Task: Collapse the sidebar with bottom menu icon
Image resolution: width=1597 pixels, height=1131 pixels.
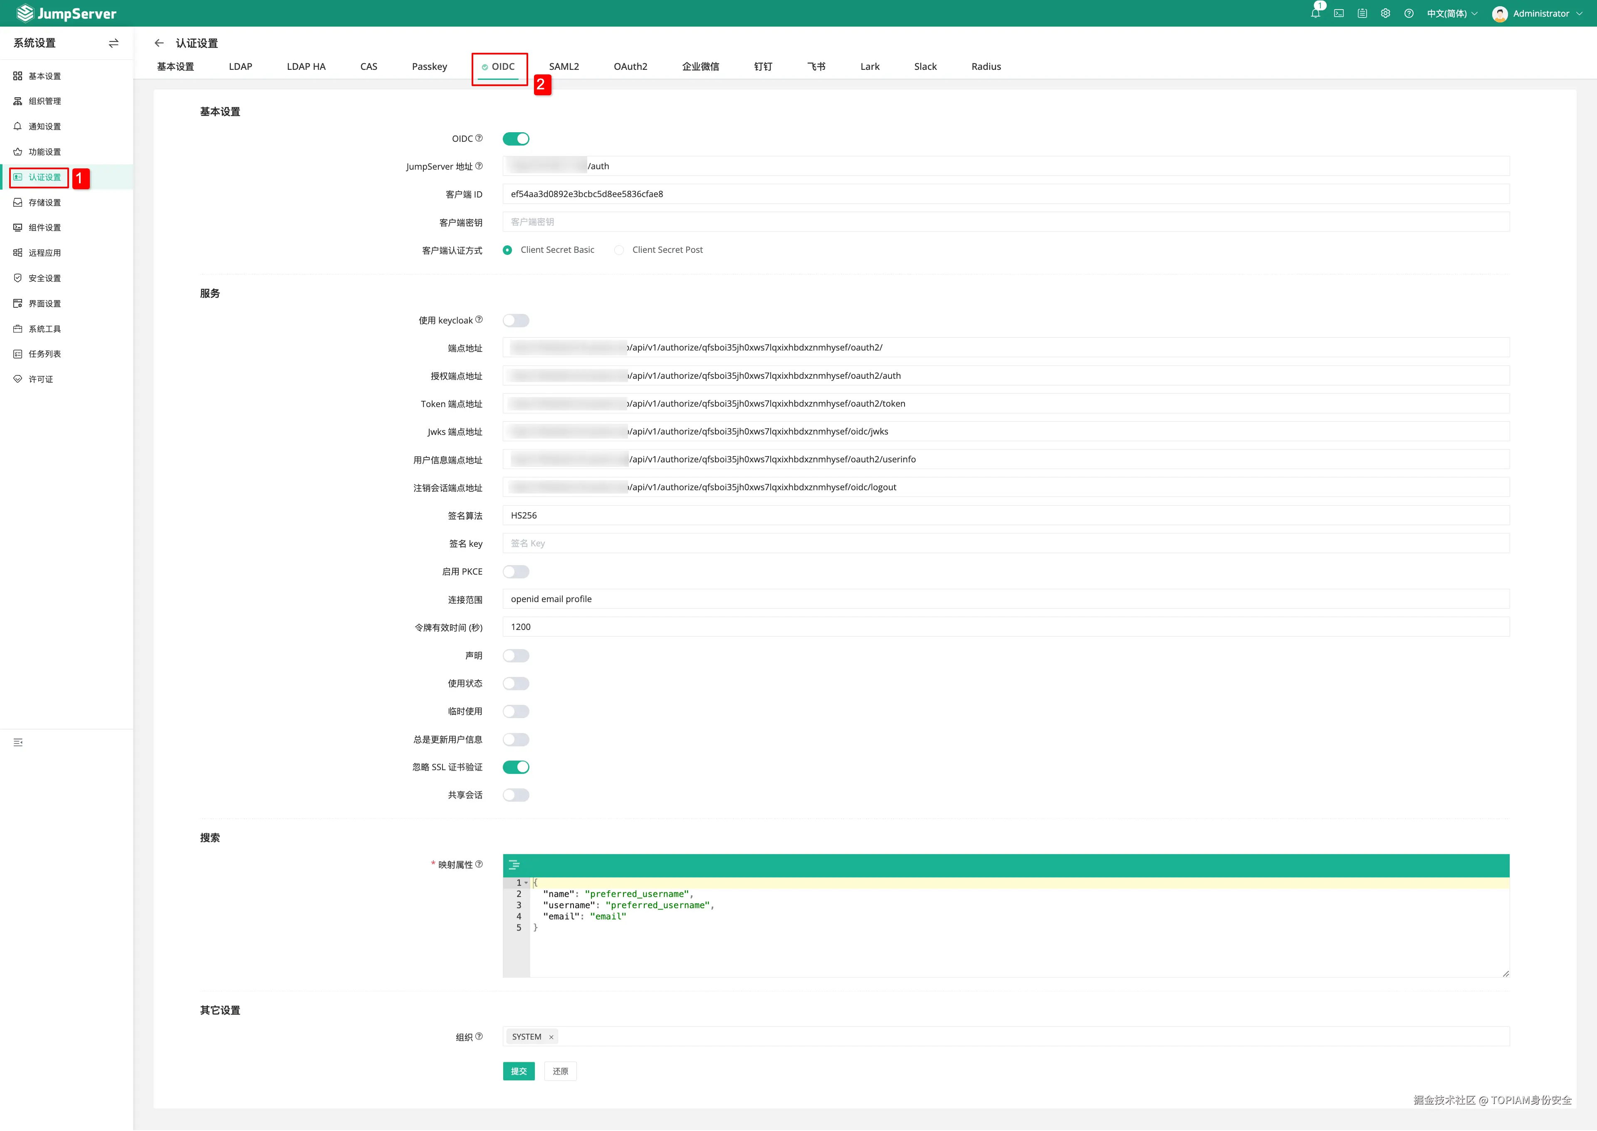Action: 18,742
